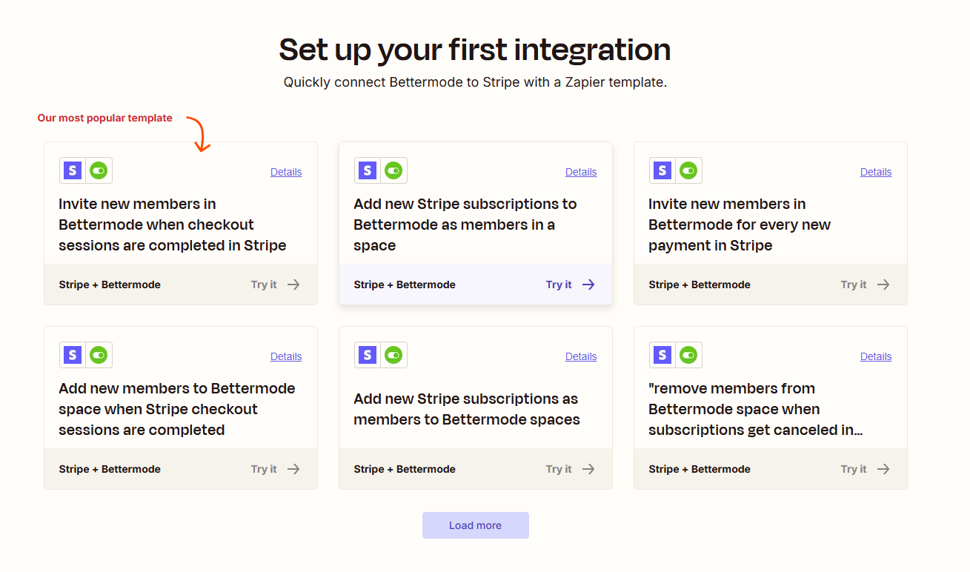Click Bettermode icon on 'subscriptions to Bettermode as members' card

[393, 170]
